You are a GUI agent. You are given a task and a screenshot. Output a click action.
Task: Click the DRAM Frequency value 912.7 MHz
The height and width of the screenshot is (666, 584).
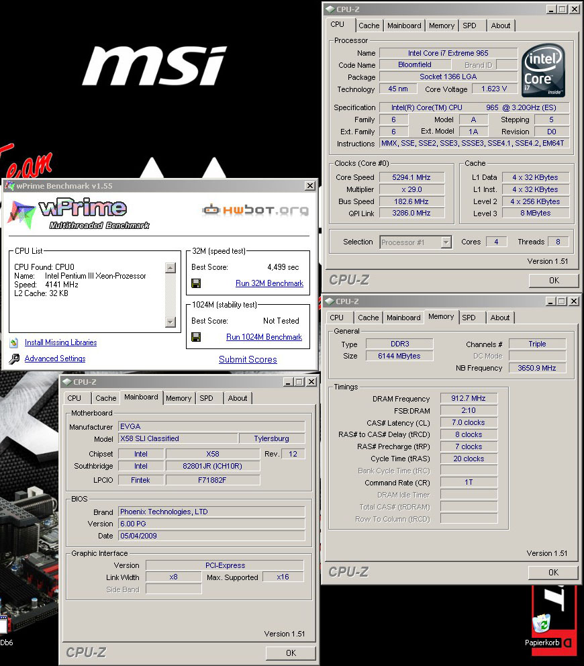[469, 398]
